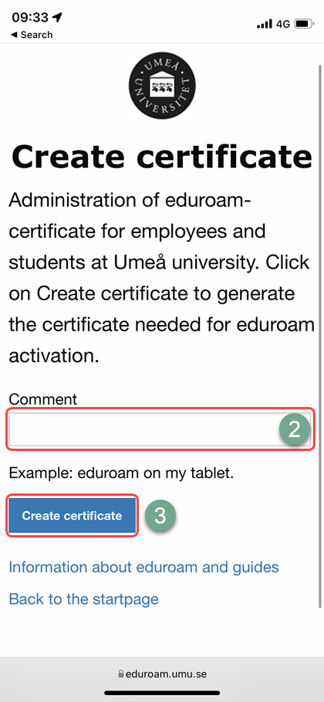Tap the home indicator bar at bottom
Viewport: 324px width, 702px height.
click(x=162, y=693)
